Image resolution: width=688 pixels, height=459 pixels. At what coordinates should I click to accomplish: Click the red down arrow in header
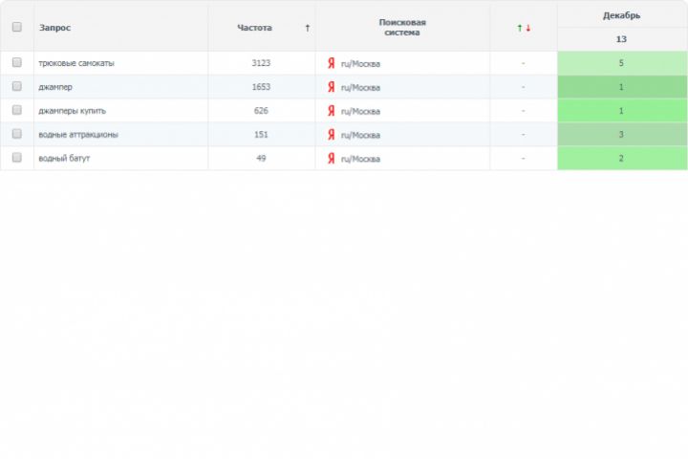click(528, 28)
